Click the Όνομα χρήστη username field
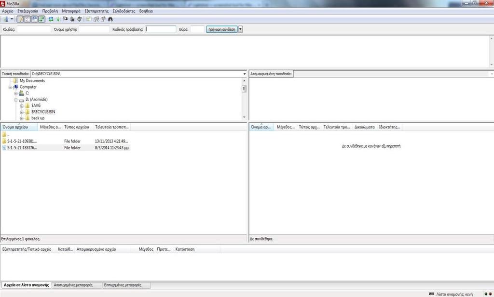Viewport: 494px width, 297px height. click(94, 29)
